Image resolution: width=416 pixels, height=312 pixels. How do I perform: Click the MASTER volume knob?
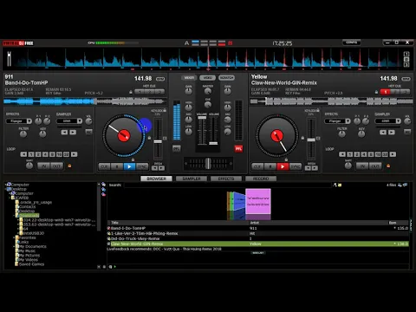(208, 92)
